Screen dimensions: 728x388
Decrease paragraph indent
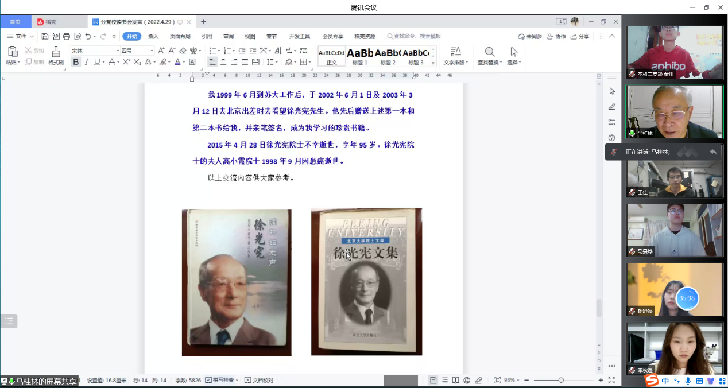coord(242,51)
